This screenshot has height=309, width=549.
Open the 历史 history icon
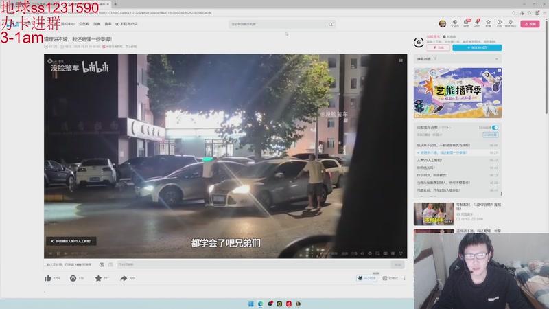coord(500,23)
